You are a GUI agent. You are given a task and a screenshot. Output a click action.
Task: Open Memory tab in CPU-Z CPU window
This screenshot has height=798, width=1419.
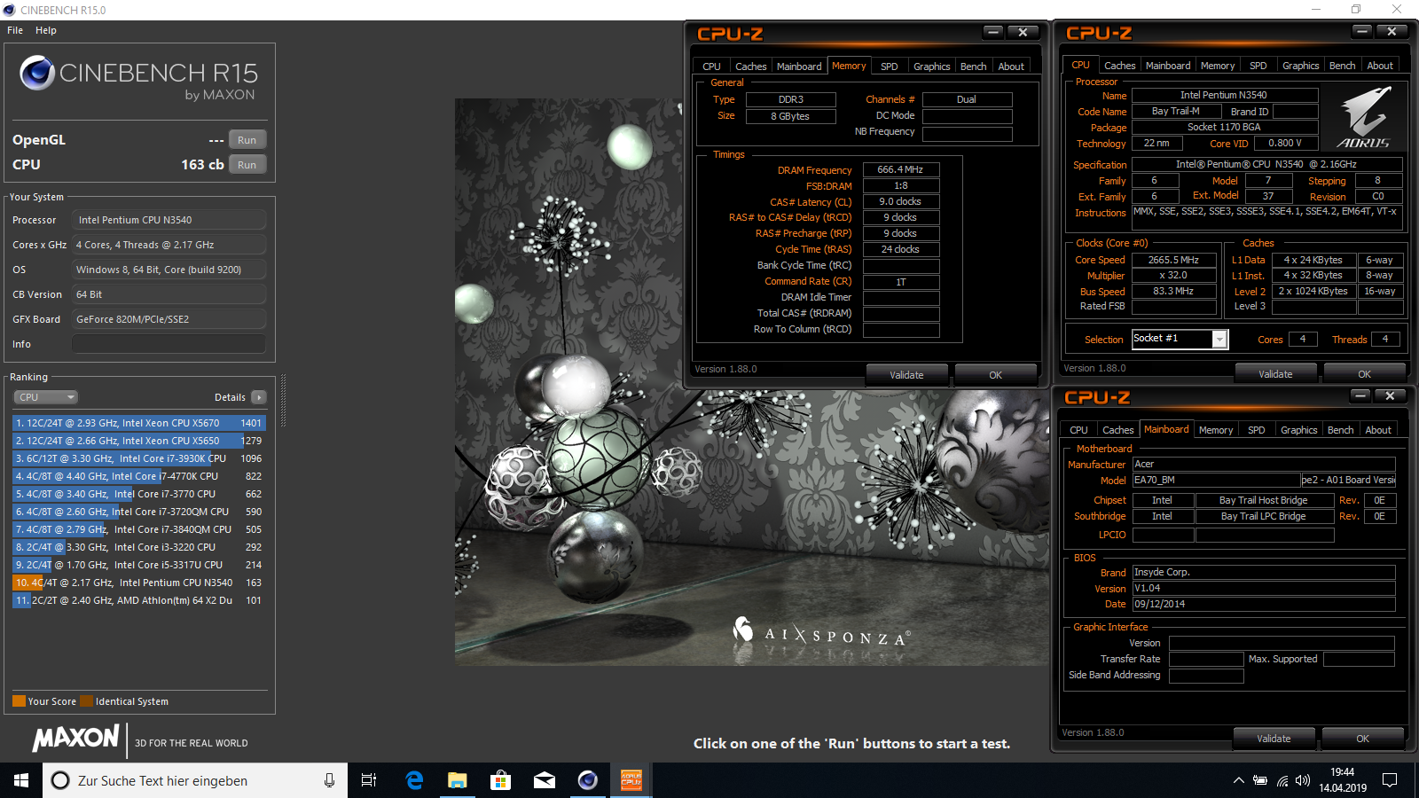coord(1218,66)
